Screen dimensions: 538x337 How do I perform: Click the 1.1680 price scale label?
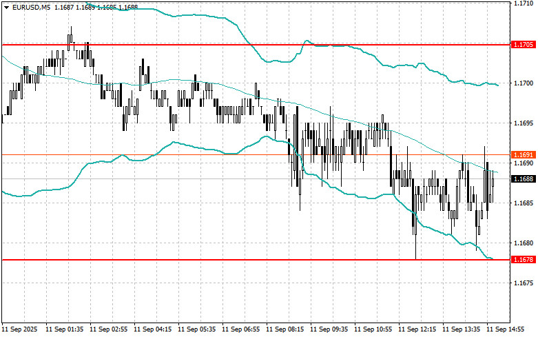524,243
